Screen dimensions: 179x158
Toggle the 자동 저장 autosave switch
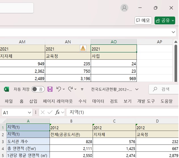pyautogui.click(x=38, y=89)
